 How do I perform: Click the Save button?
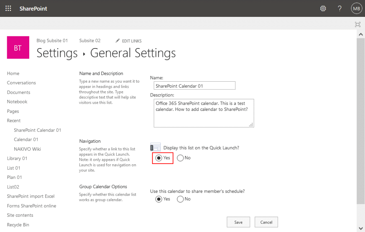238,222
